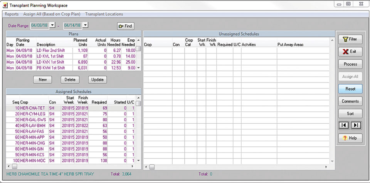Click Emp Needed value 18.00
Viewport: 370px width, 183px height.
(x=130, y=50)
